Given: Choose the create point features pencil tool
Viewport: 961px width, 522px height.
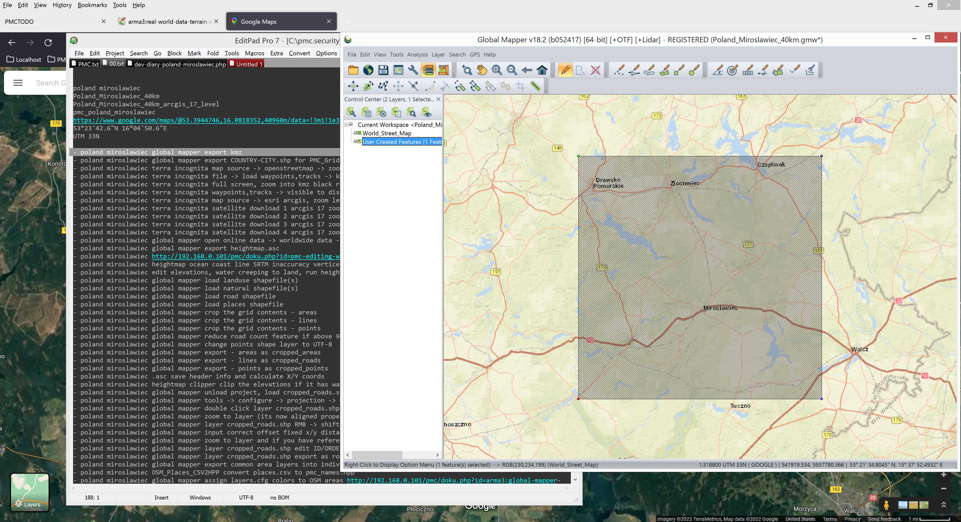Looking at the screenshot, I should pyautogui.click(x=619, y=70).
